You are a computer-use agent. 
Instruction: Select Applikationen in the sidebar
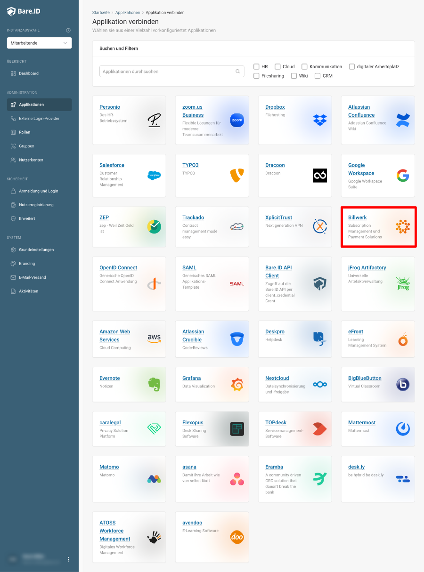[39, 105]
